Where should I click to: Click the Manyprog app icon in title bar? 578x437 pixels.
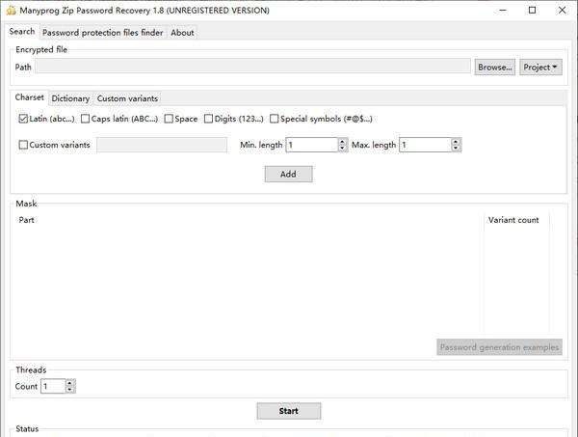coord(11,11)
